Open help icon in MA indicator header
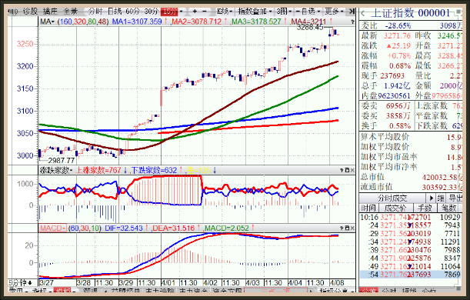Screen dimensions: 470x300 pos(352,22)
